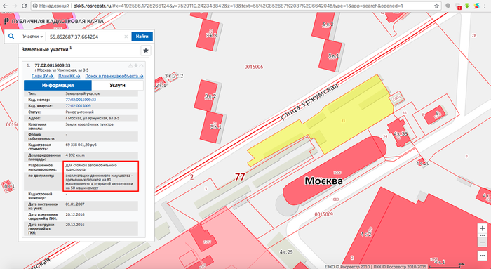The height and width of the screenshot is (269, 491).
Task: Follow Поиск в границах объекта link
Action: click(x=114, y=76)
